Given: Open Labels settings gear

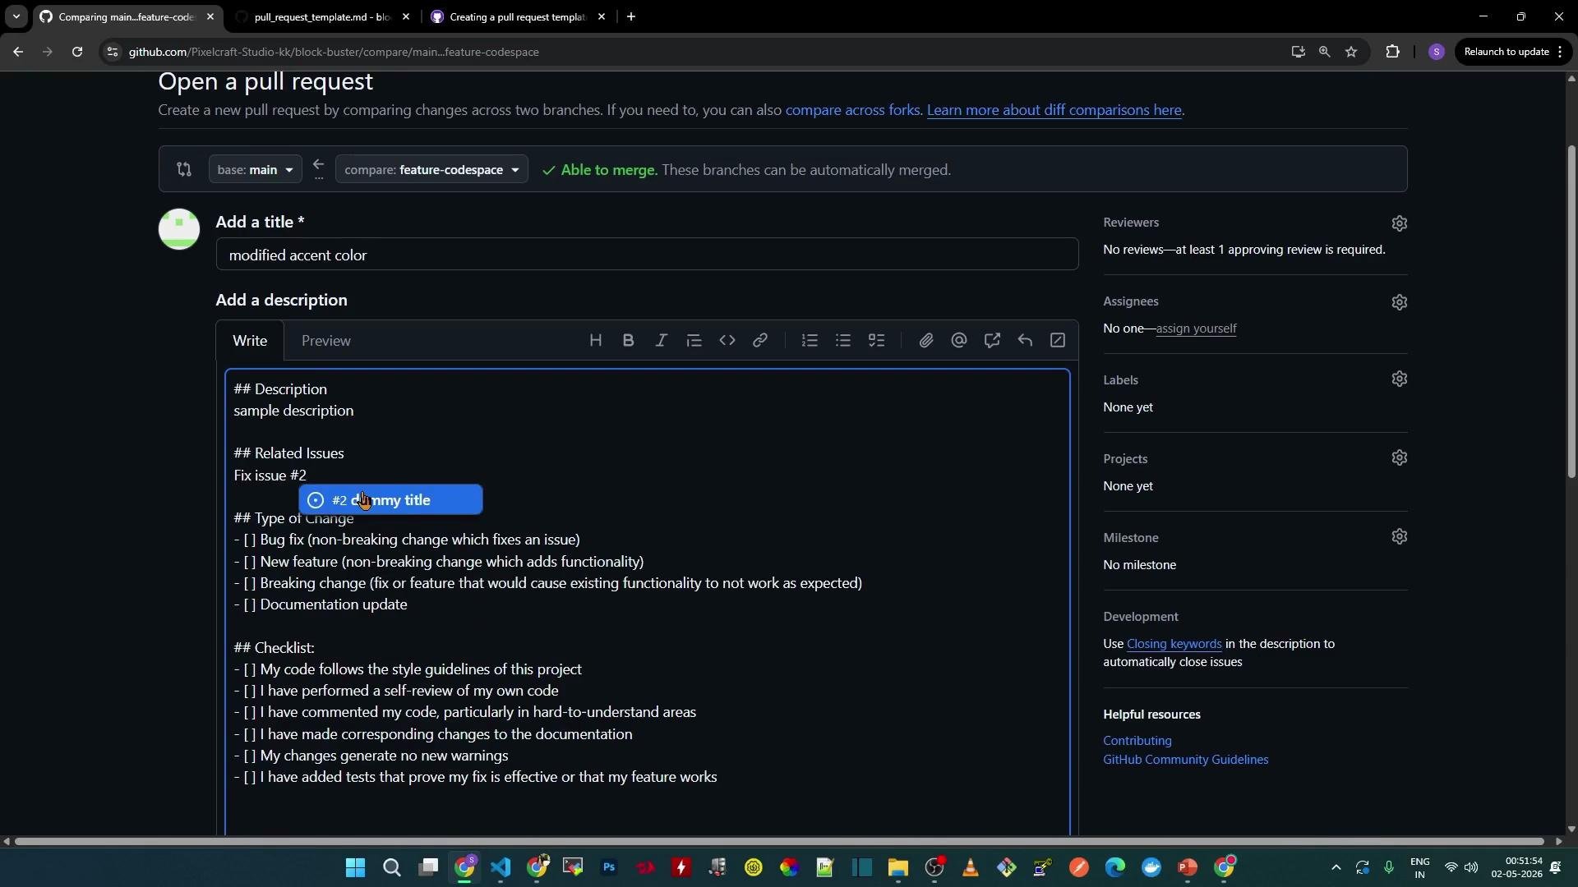Looking at the screenshot, I should (1400, 379).
